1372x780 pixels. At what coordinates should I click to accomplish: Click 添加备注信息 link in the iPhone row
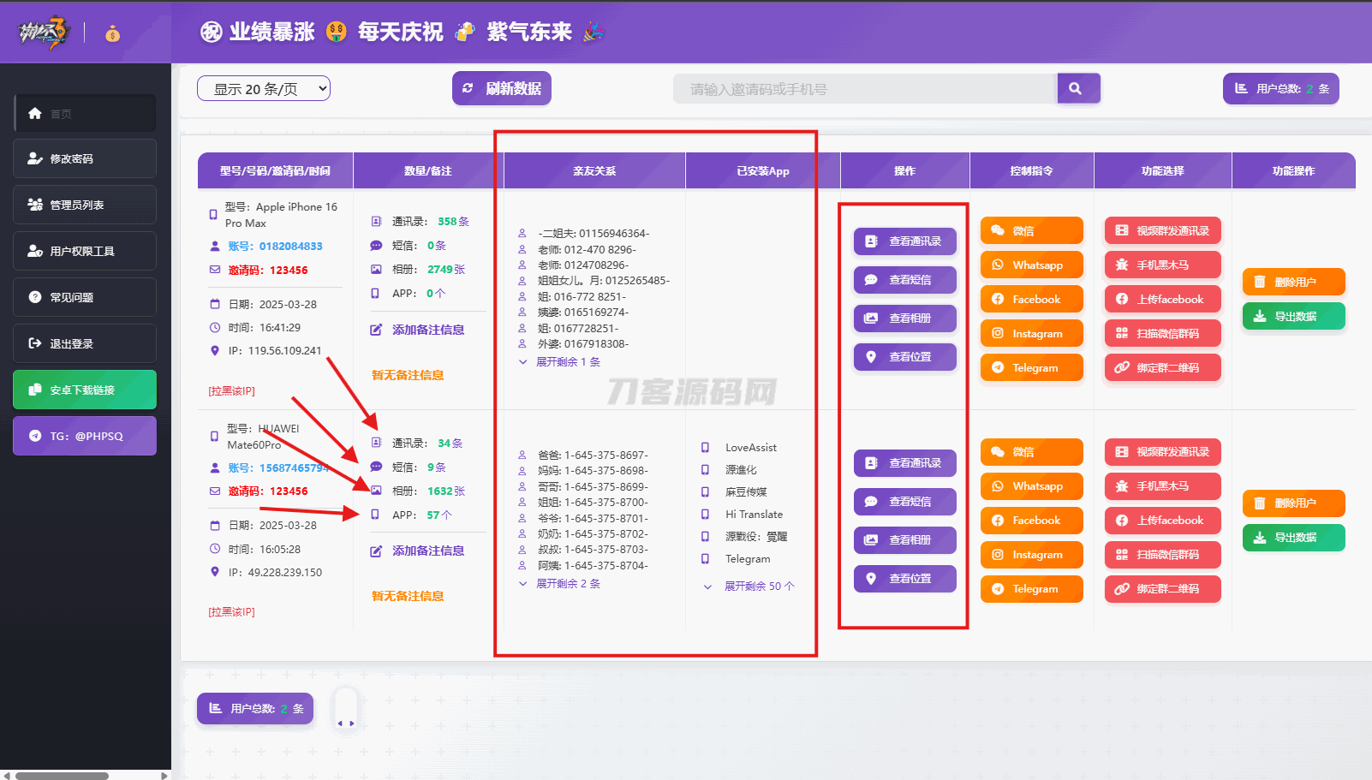point(427,330)
